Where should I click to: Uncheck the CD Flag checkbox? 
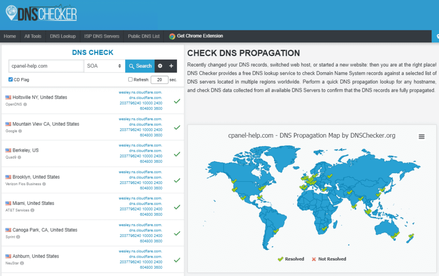coord(11,79)
